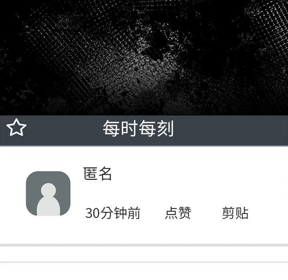Image resolution: width=288 pixels, height=280 pixels.
Task: Clip this post using 剪贴
Action: (235, 213)
